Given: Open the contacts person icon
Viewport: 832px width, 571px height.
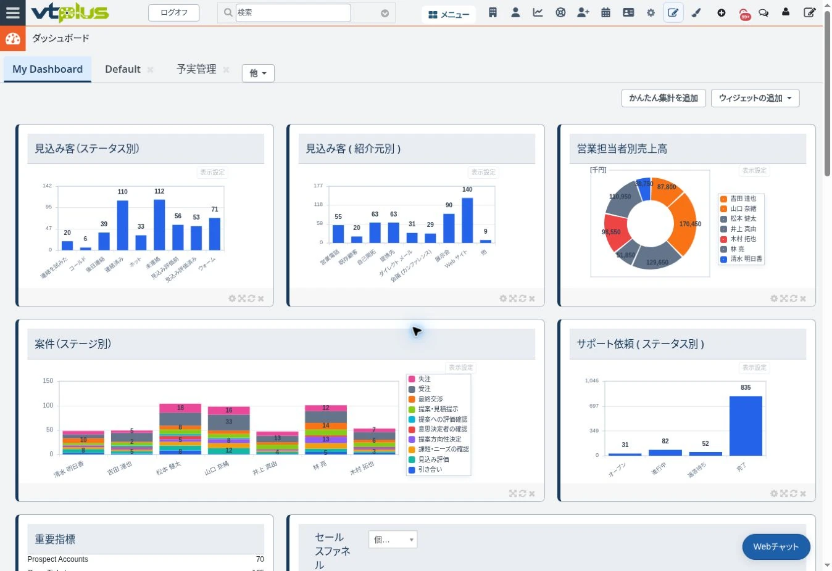Looking at the screenshot, I should tap(515, 13).
